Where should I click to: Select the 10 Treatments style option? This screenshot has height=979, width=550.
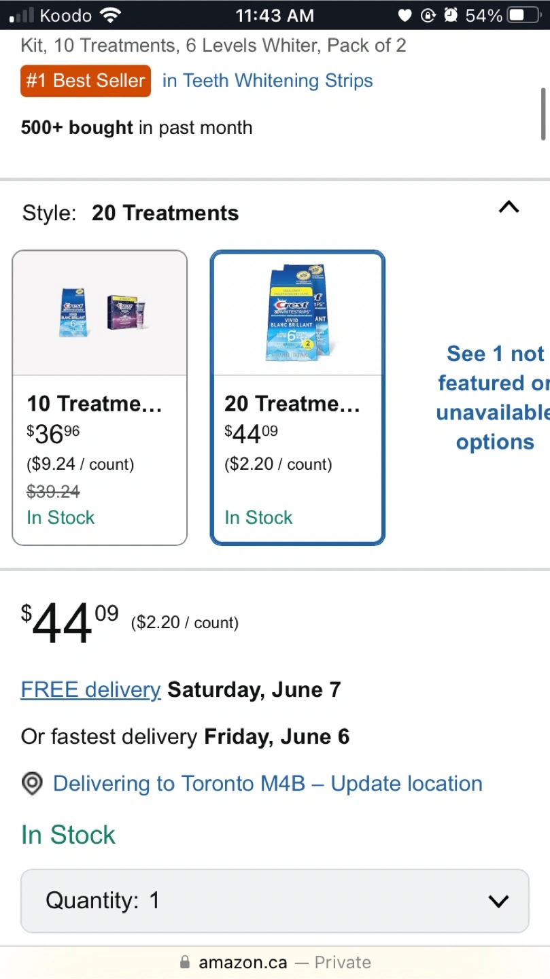coord(99,398)
